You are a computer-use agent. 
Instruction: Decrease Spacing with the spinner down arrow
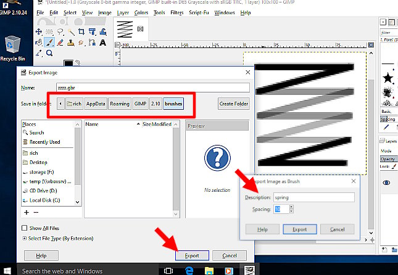pyautogui.click(x=291, y=211)
